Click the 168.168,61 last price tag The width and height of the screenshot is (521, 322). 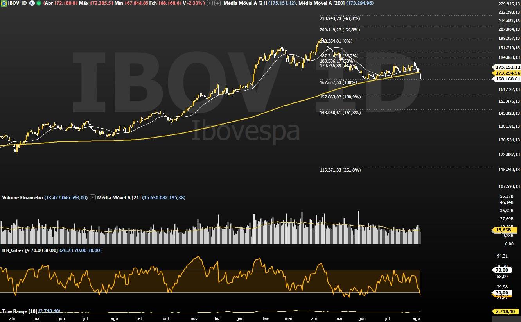coord(507,79)
